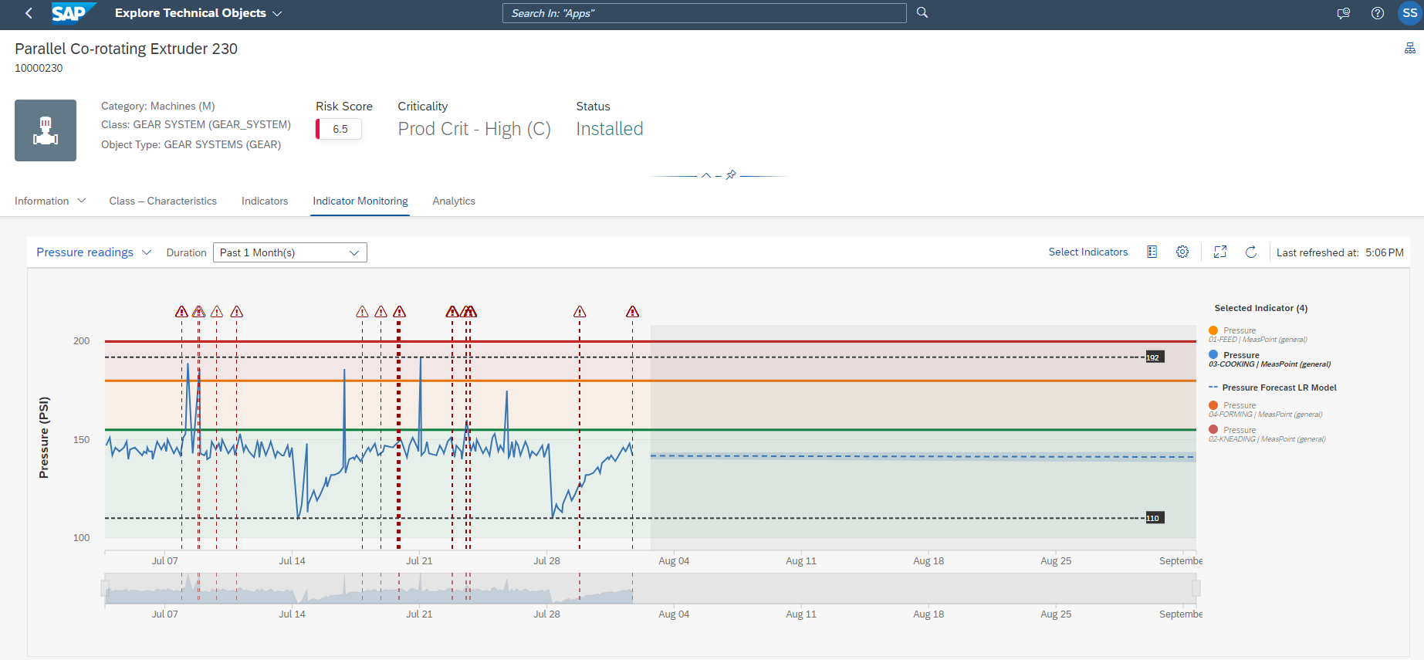Click the Selected Indicator (4) heading

click(x=1261, y=308)
